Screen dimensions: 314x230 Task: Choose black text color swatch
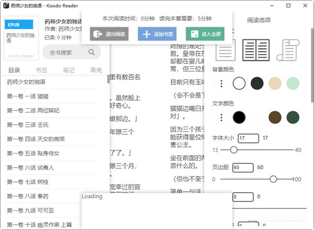coord(239,117)
